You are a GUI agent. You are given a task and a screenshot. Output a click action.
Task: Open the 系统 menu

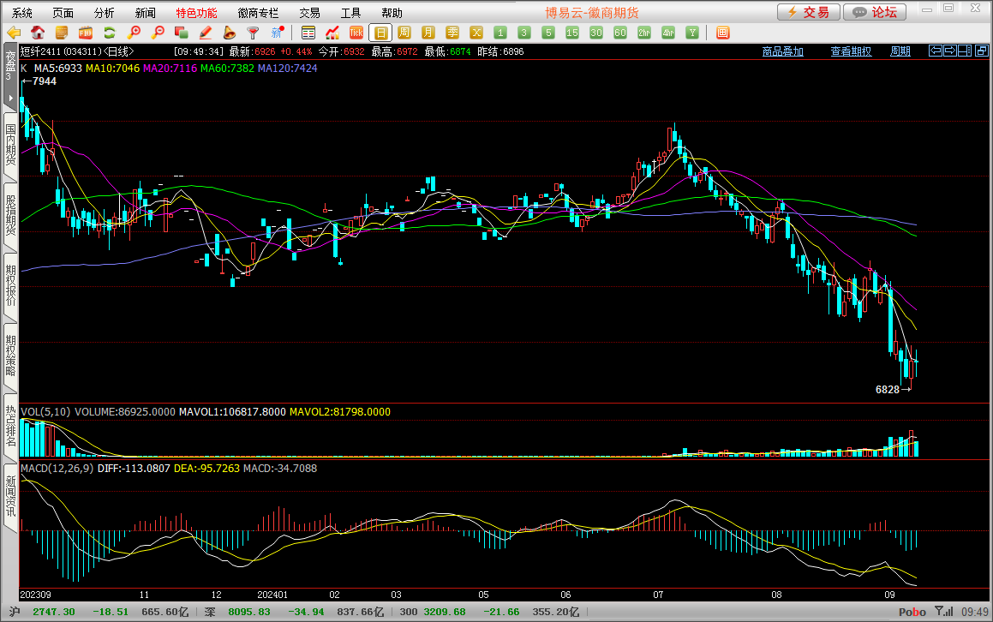point(22,13)
